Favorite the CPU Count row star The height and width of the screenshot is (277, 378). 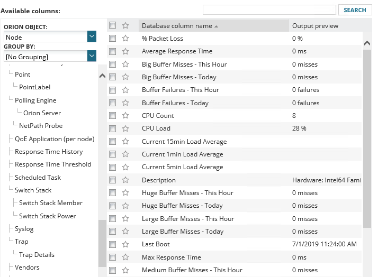pos(125,116)
